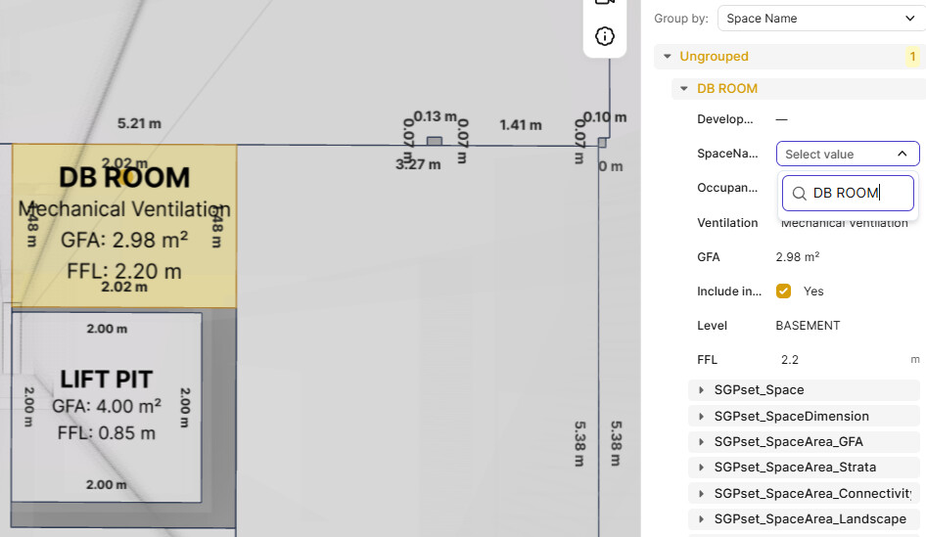Viewport: 926px width, 537px height.
Task: Click the Develop... property label
Action: point(724,119)
